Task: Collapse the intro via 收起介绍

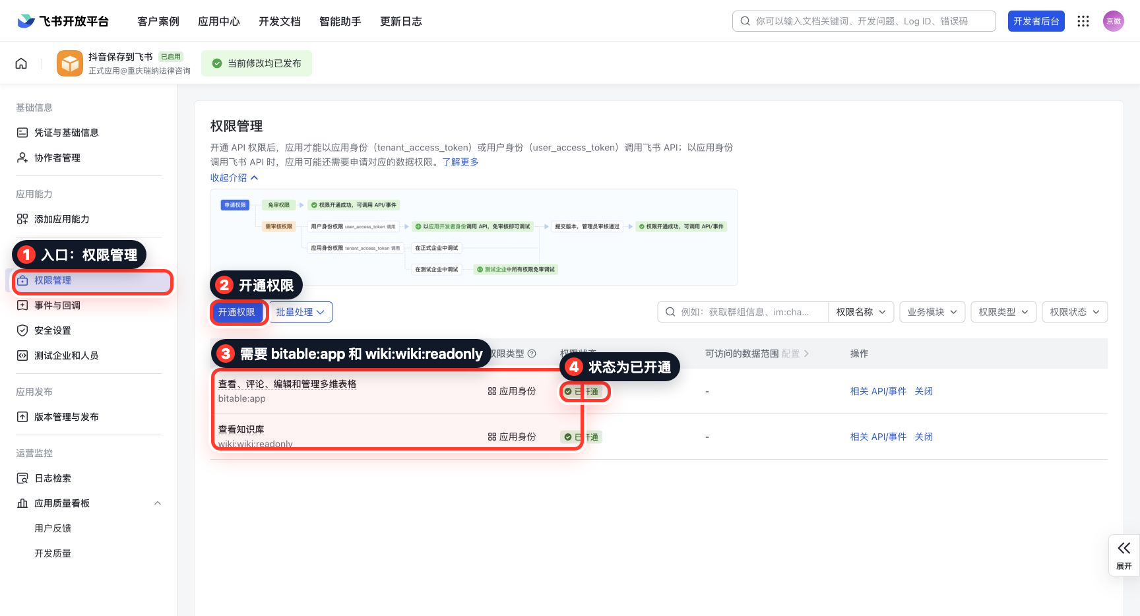Action: click(x=234, y=178)
